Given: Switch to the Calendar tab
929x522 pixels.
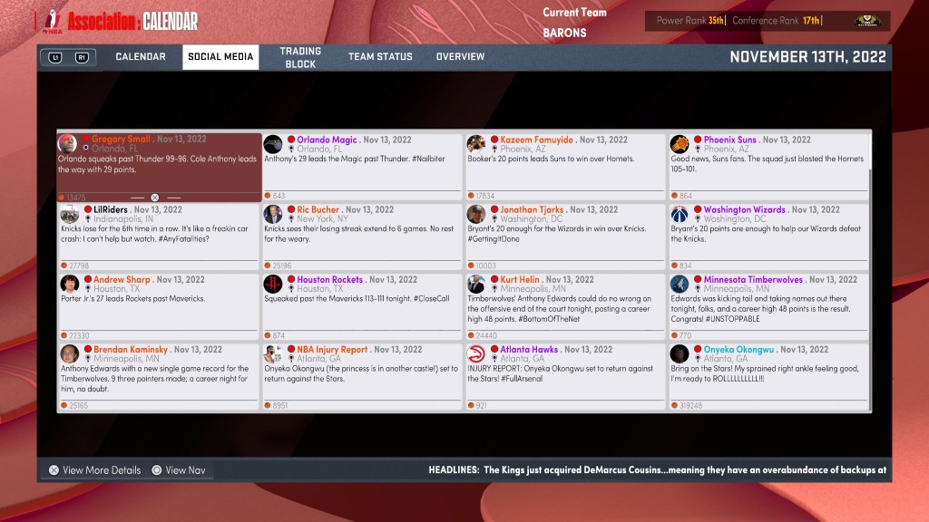Looking at the screenshot, I should point(141,57).
